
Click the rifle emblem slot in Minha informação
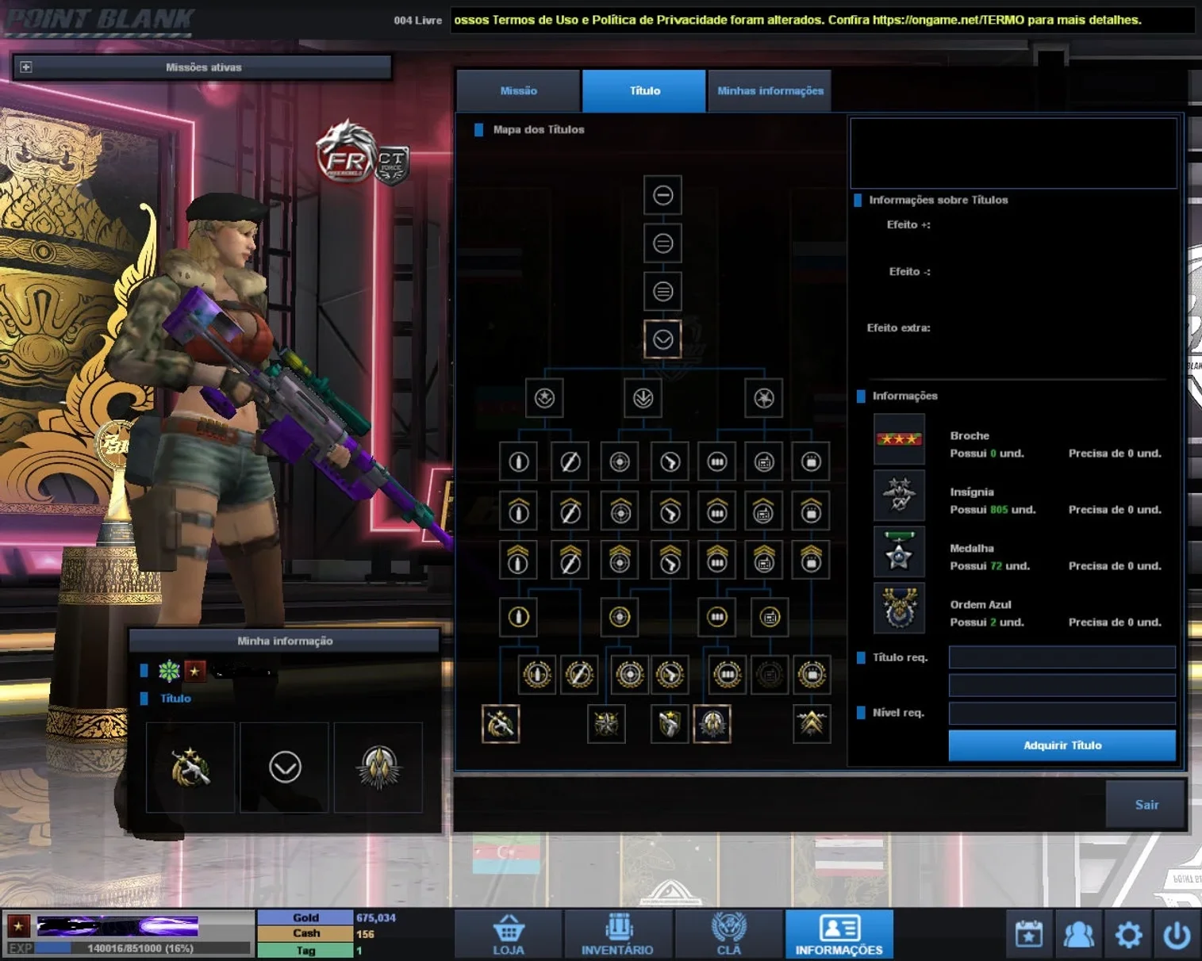coord(190,768)
